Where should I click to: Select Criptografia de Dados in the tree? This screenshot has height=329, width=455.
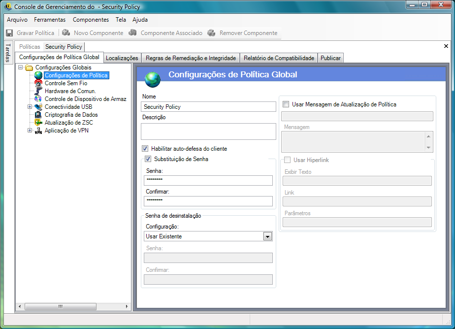[71, 115]
